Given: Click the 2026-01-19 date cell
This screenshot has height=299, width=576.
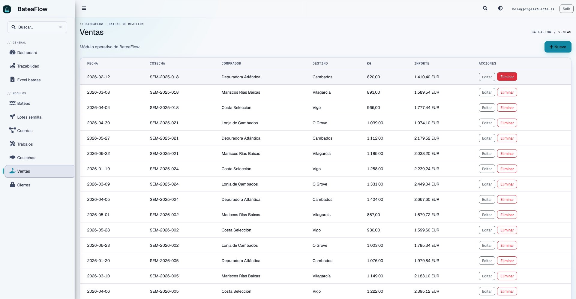Looking at the screenshot, I should (98, 169).
